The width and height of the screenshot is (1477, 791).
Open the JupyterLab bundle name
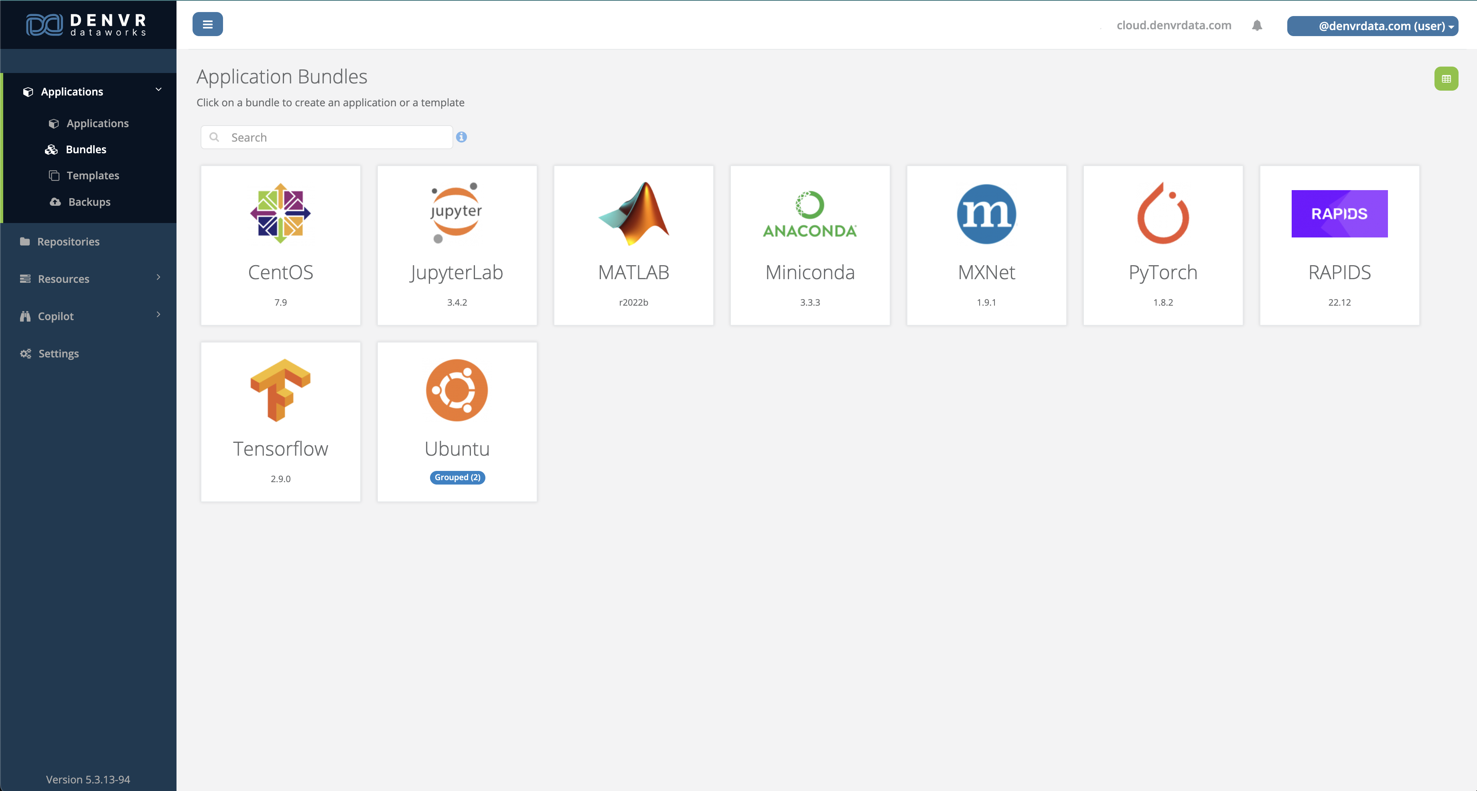(x=457, y=272)
